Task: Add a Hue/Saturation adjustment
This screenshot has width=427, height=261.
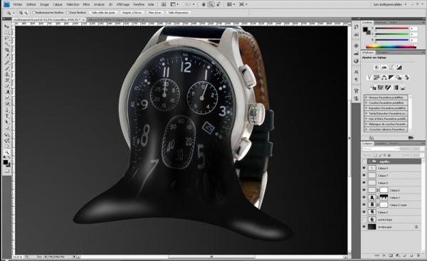Action: click(376, 78)
